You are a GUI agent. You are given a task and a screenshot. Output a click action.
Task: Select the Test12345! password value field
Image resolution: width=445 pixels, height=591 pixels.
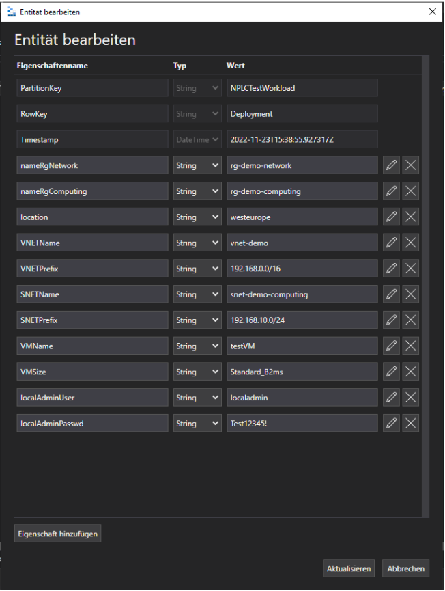(302, 423)
